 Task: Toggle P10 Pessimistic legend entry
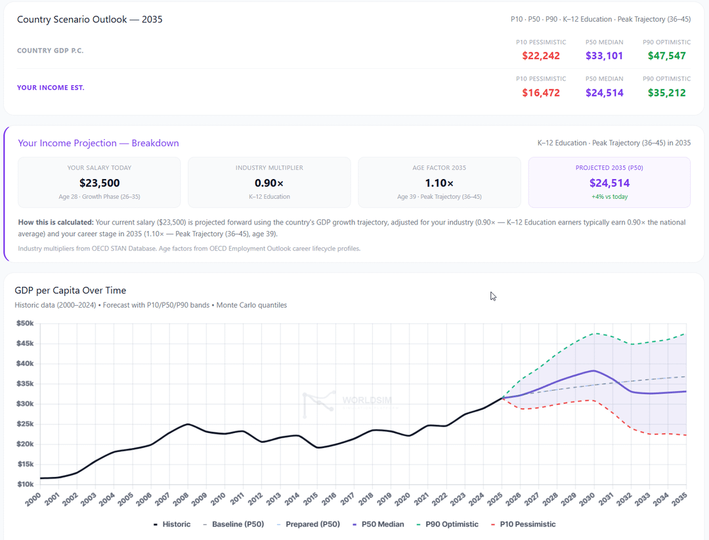(523, 524)
